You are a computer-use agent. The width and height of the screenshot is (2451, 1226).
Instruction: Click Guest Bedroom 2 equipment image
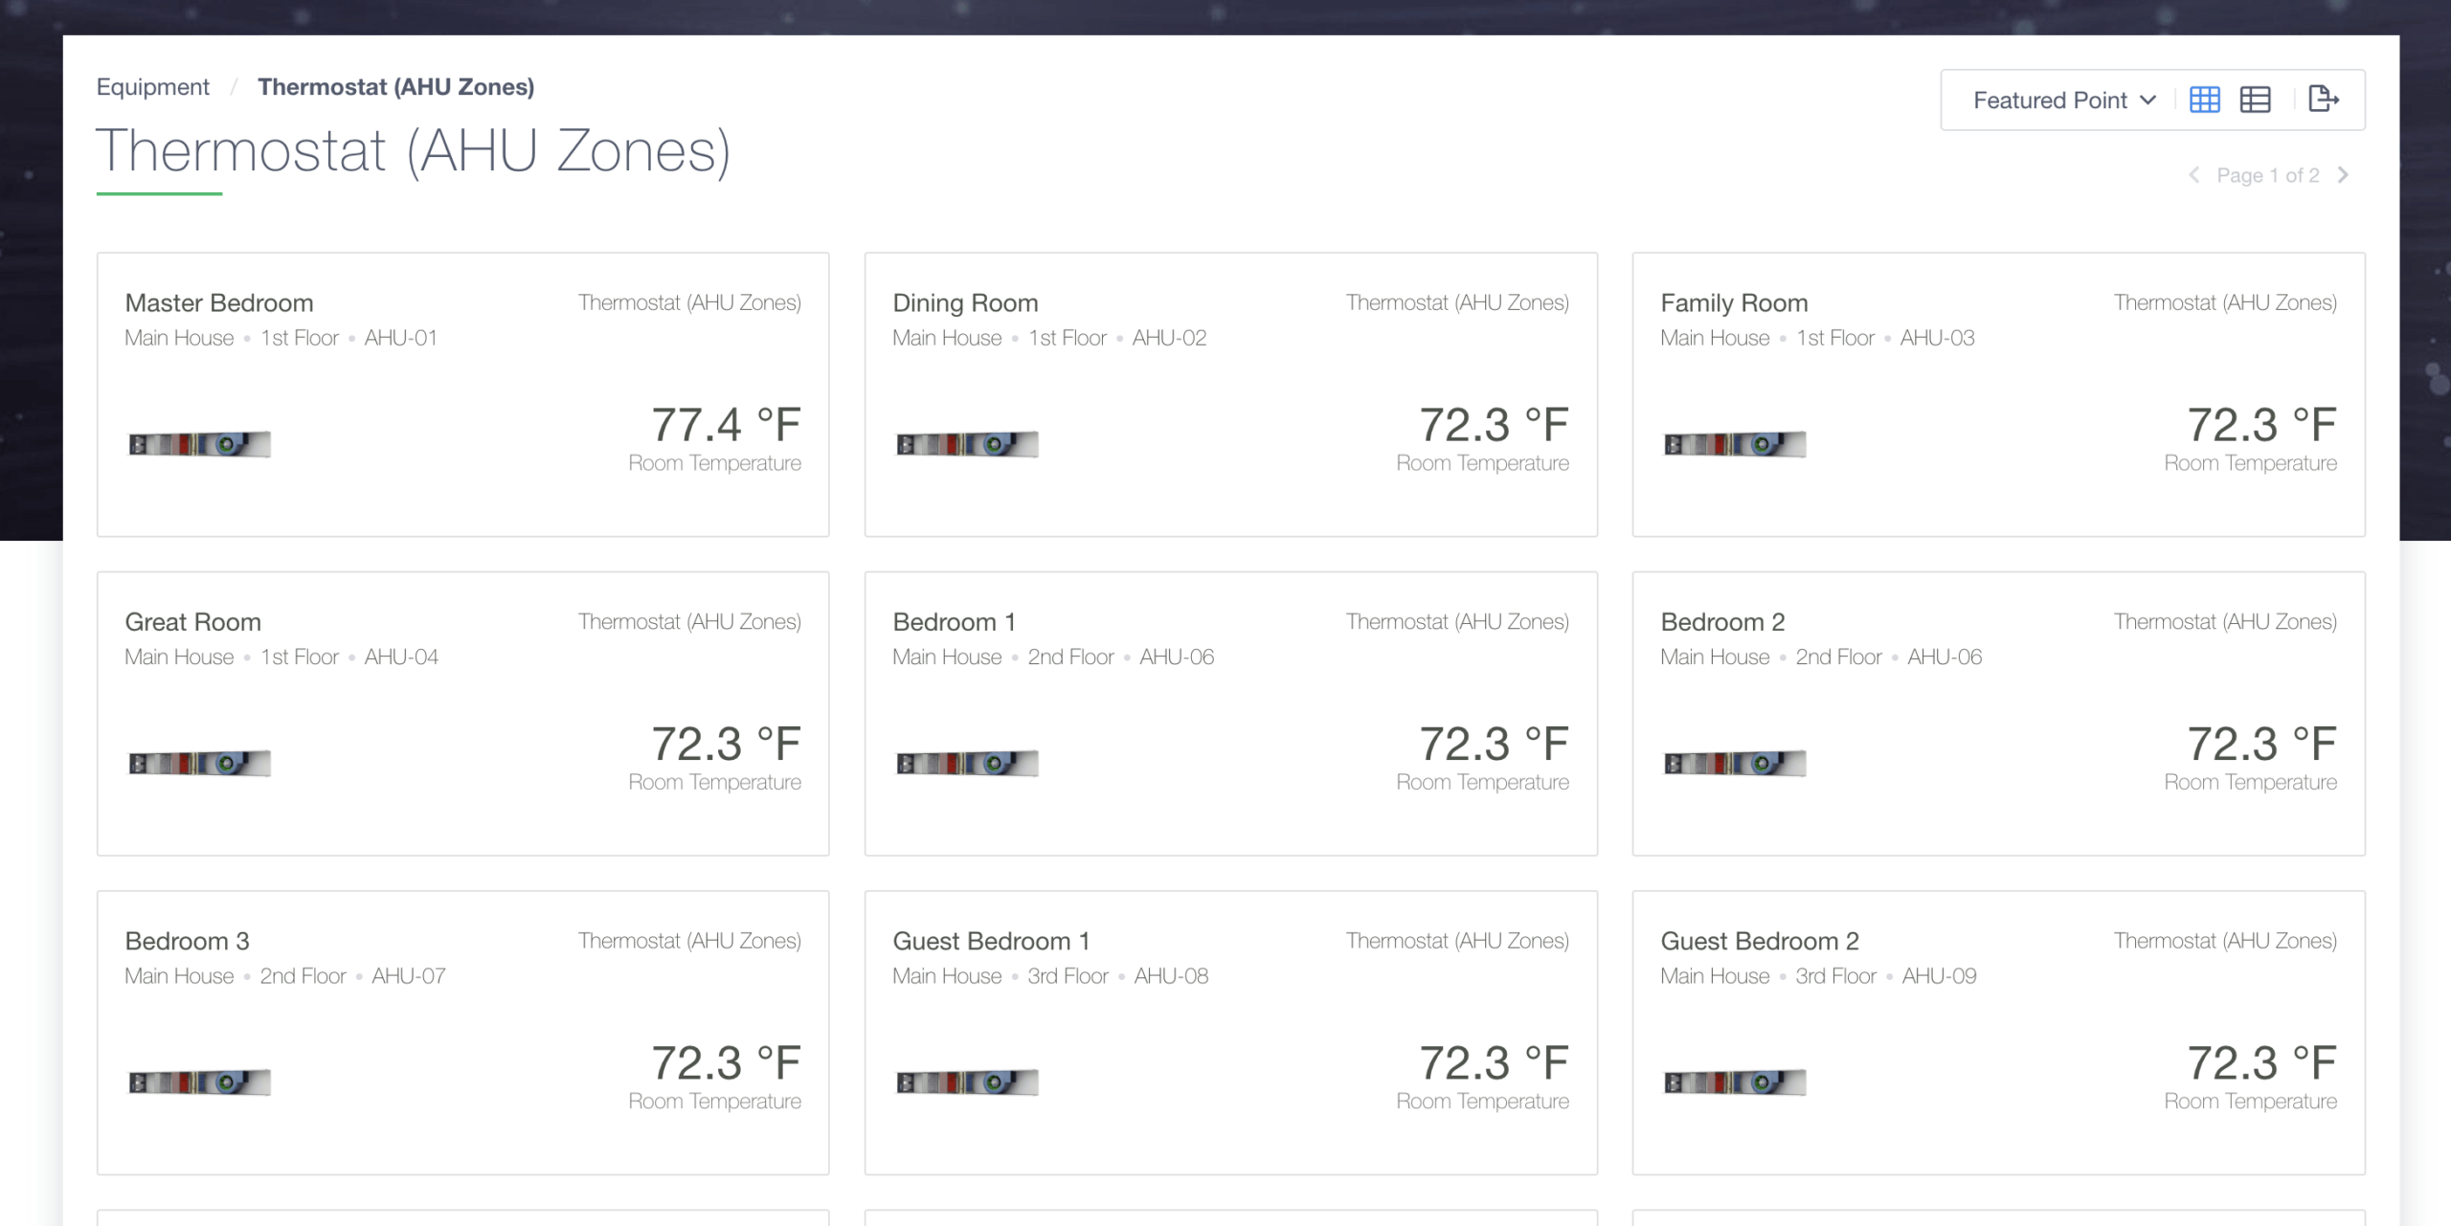(1735, 1082)
